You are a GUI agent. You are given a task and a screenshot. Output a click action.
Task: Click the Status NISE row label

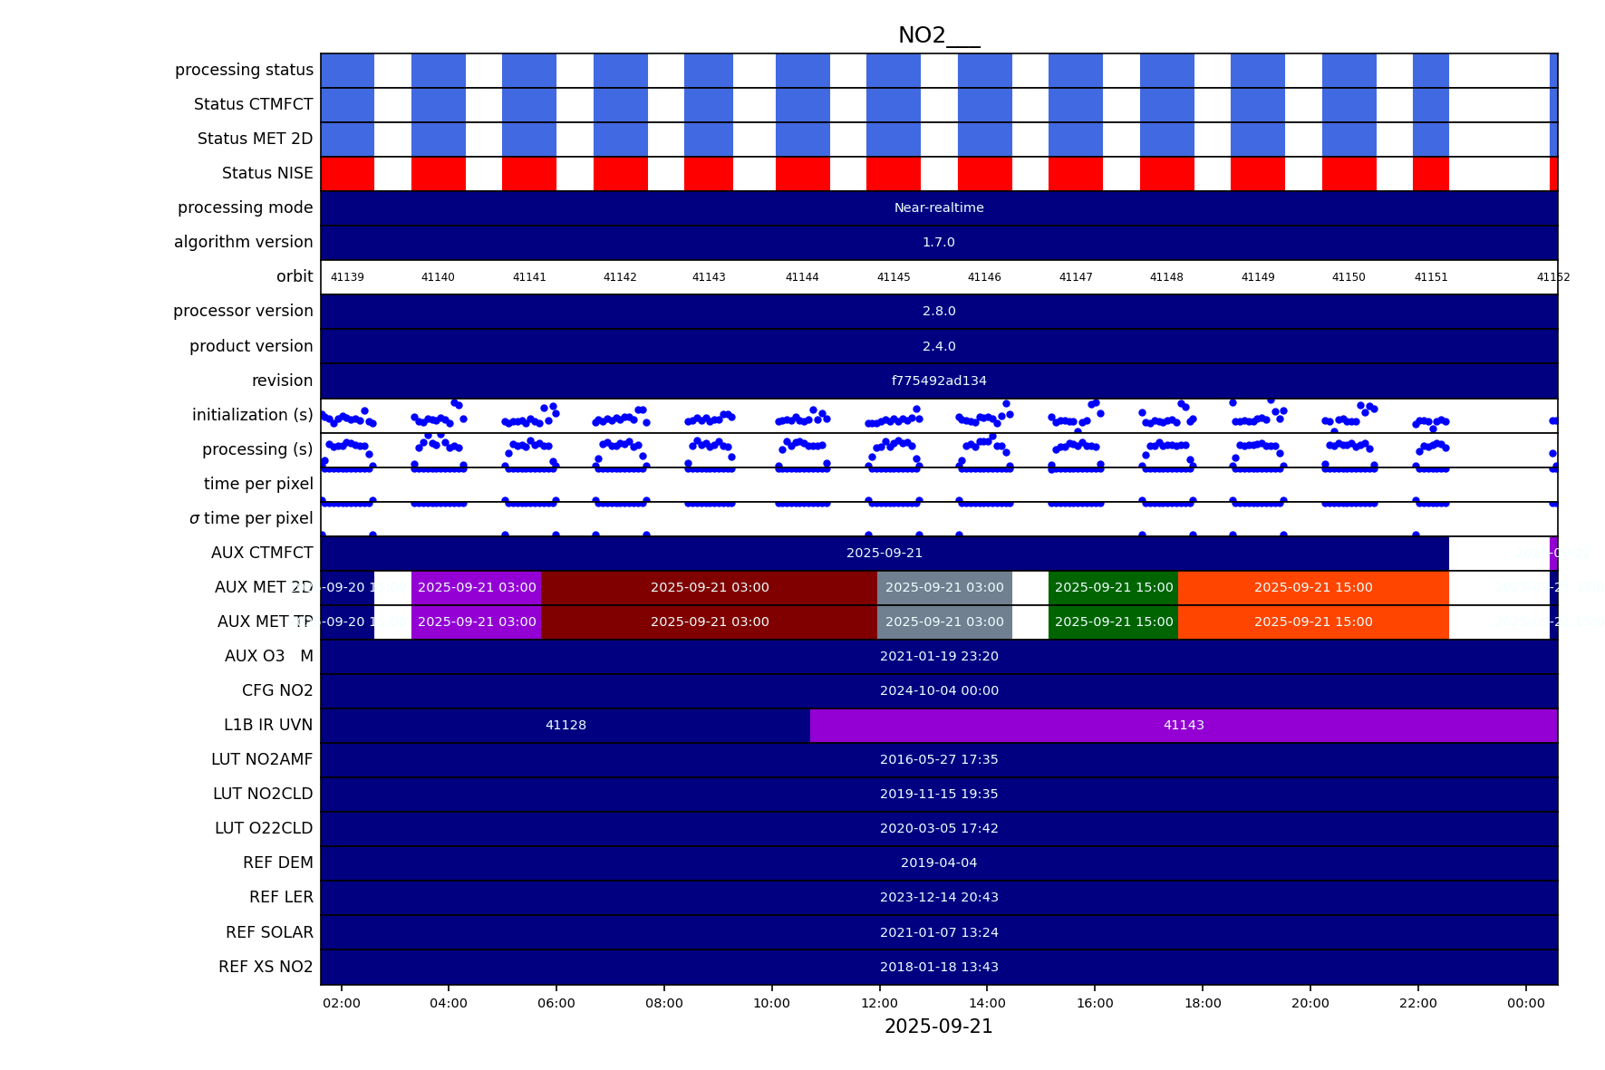point(267,173)
